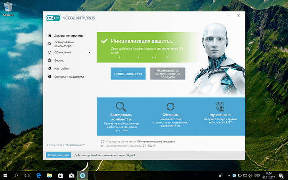Click the ESET logo in header
Viewport: 288px width, 180px height.
[x=53, y=18]
